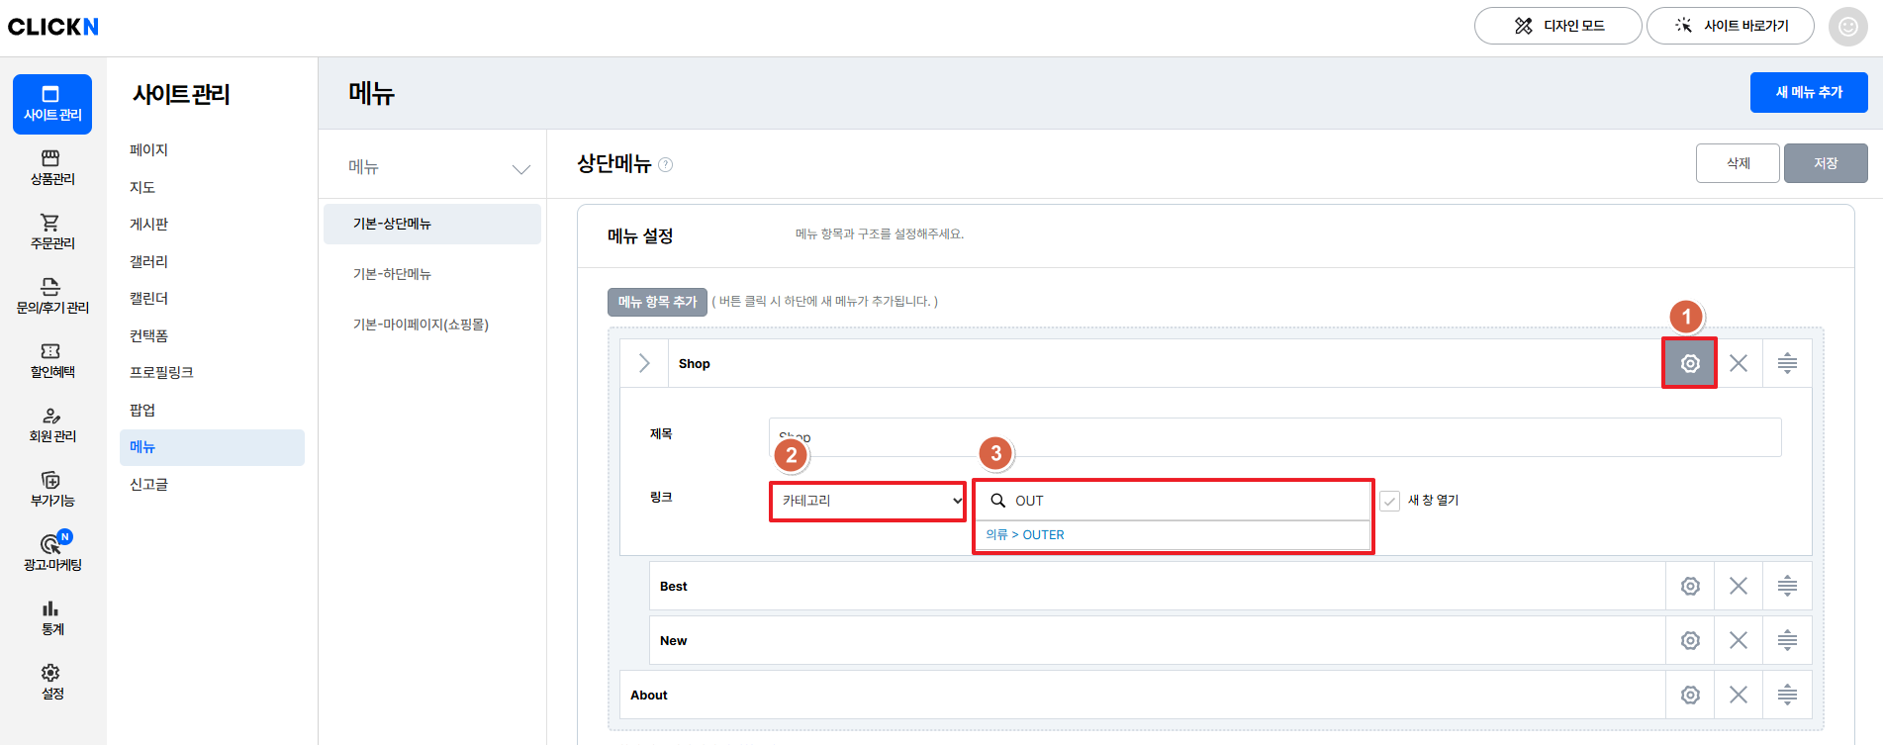
Task: Open settings gear for the About item
Action: click(1690, 695)
